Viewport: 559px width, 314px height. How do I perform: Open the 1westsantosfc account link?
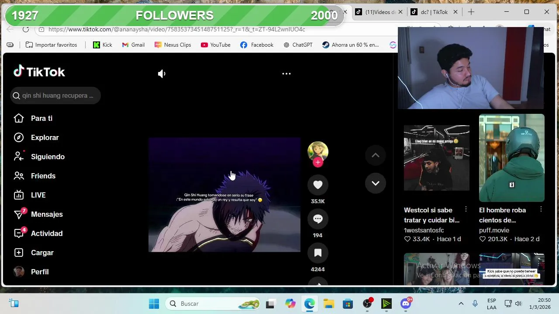pos(424,230)
